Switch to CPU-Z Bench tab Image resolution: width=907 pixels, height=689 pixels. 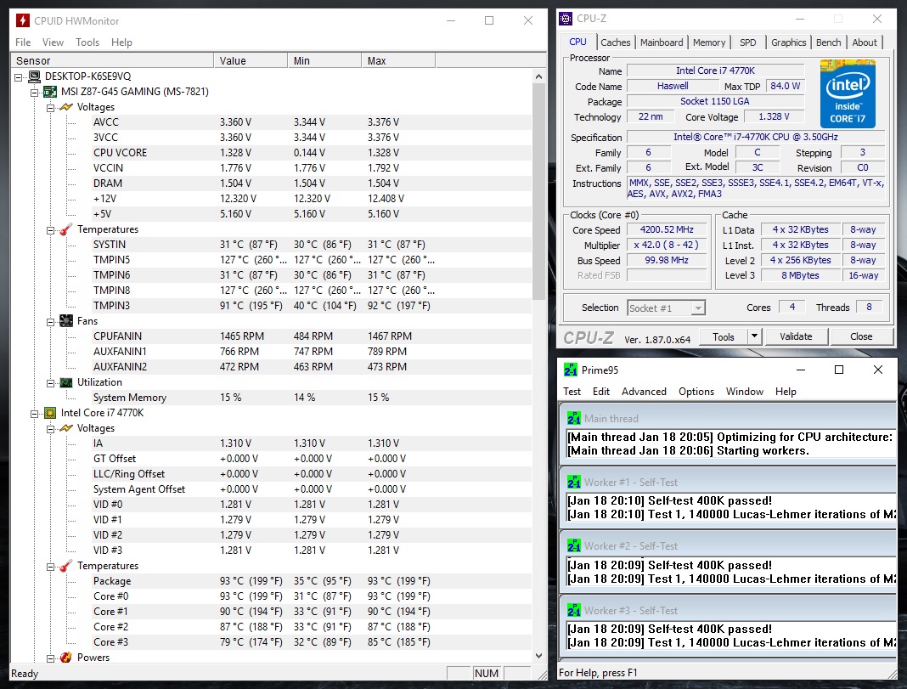pyautogui.click(x=828, y=42)
